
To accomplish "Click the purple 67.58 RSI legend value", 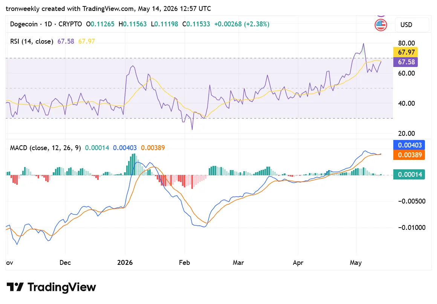I will click(x=66, y=41).
